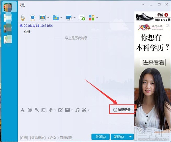The image size is (171, 142).
Task: Select the third contact avatar in sidebar
Action: click(x=7, y=28)
